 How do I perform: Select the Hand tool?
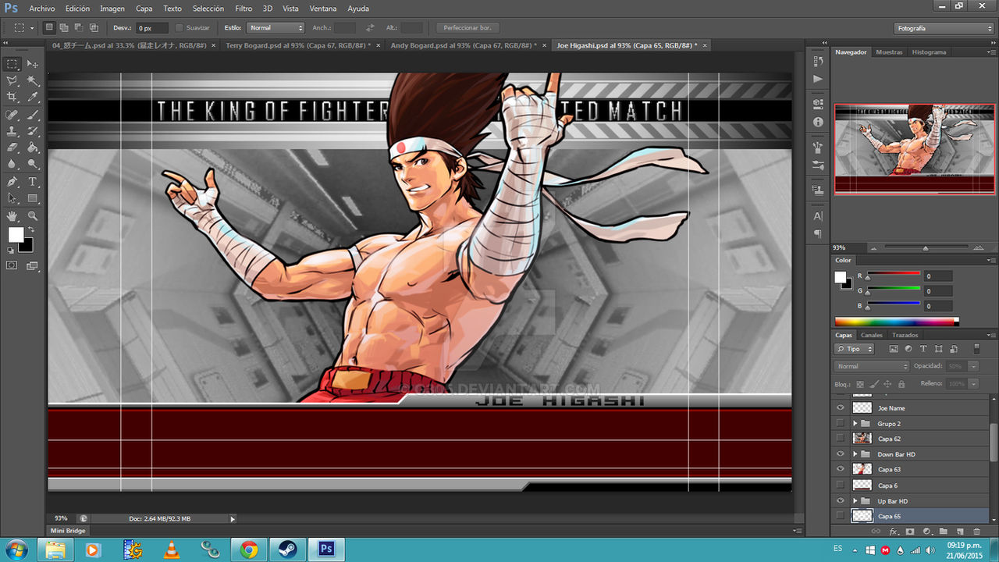click(12, 215)
